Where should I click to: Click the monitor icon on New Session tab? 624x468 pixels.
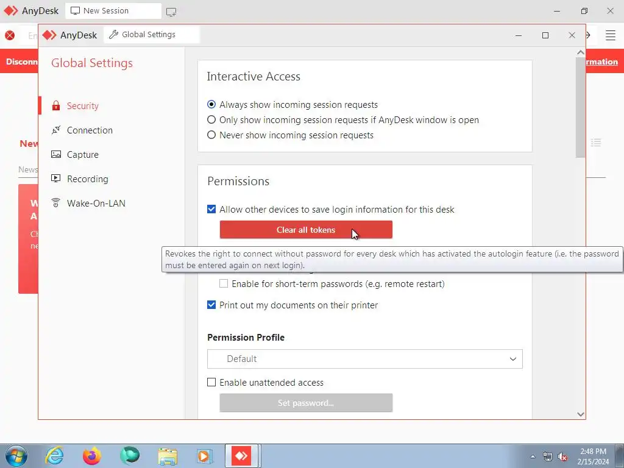click(75, 11)
